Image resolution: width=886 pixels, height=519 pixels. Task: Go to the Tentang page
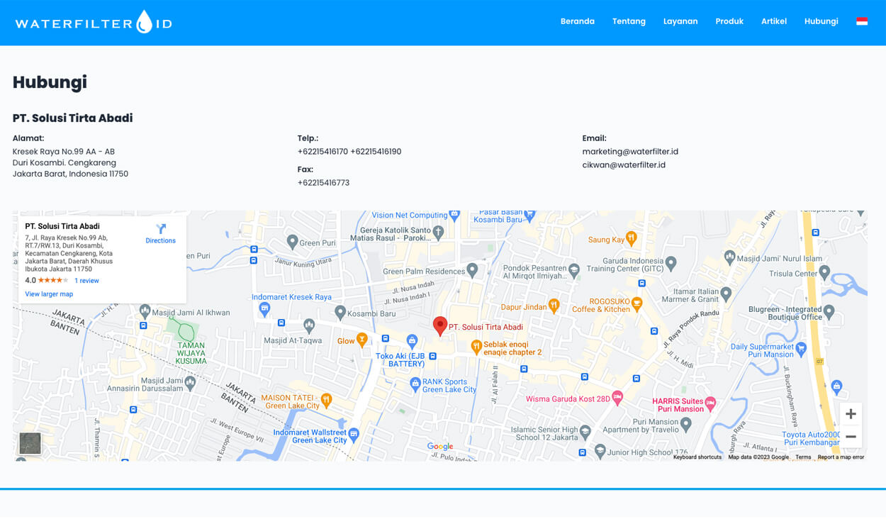pos(629,21)
